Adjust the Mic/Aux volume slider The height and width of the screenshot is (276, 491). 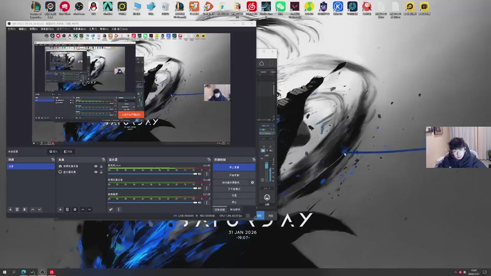coord(152,174)
